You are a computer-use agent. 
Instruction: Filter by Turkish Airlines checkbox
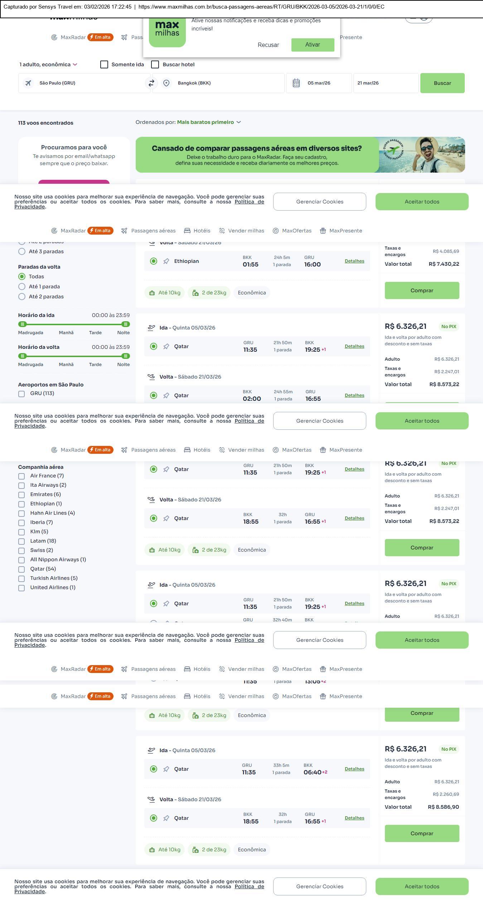(21, 578)
